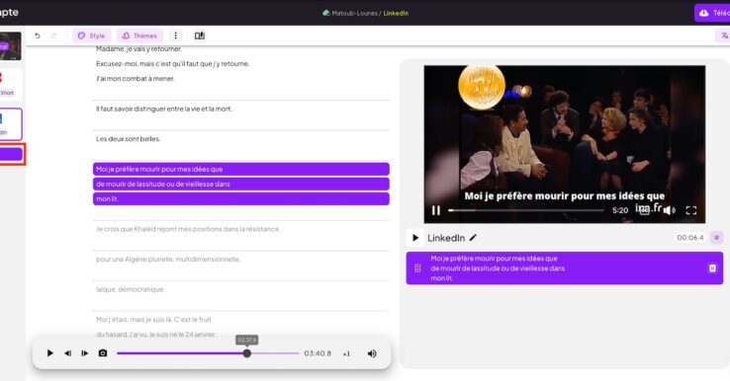Pause the video preview
The width and height of the screenshot is (730, 381).
click(436, 210)
